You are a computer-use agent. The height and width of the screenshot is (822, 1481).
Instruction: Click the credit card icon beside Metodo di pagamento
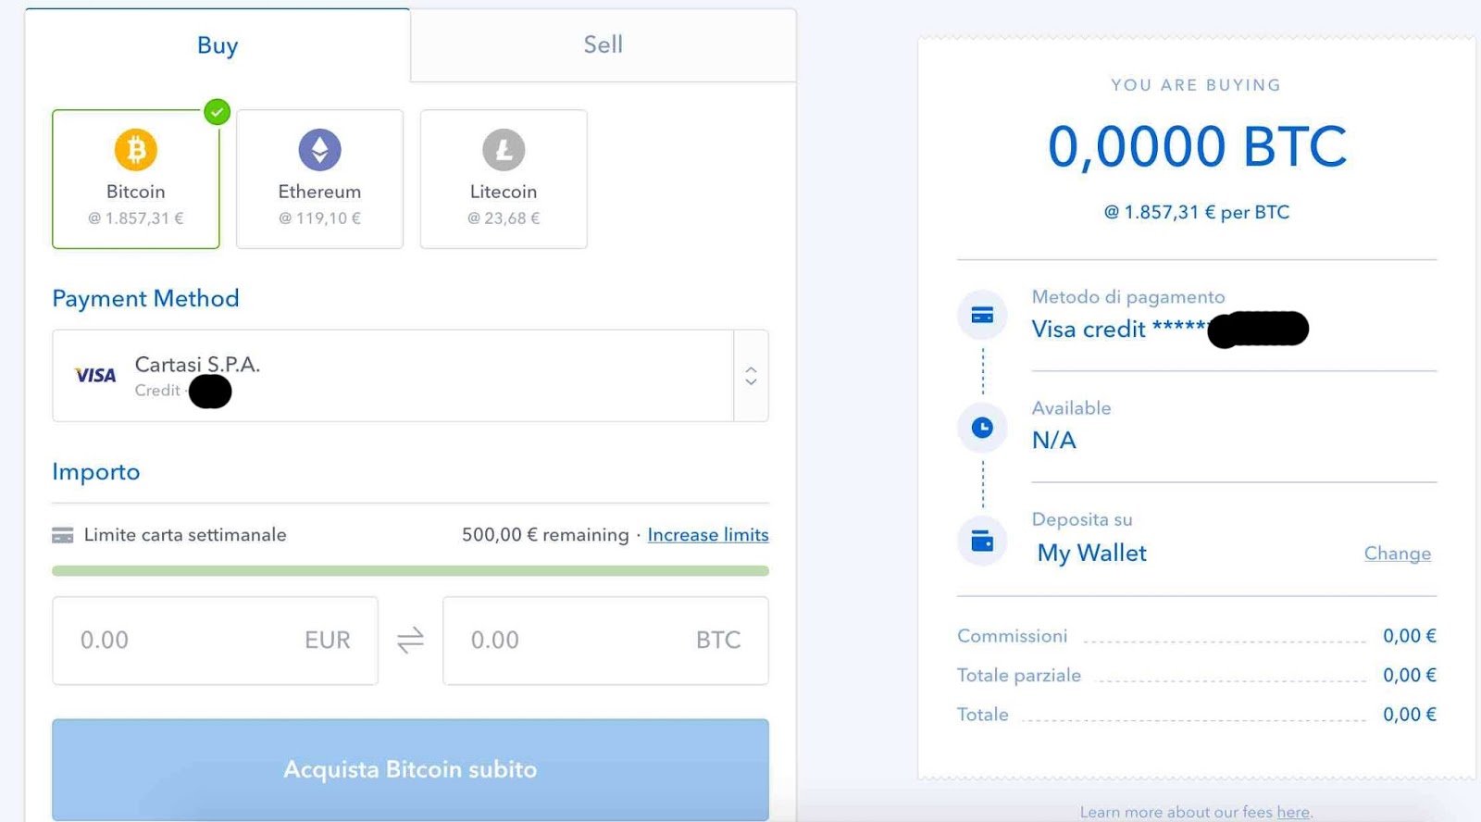[x=982, y=316]
